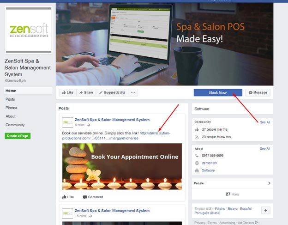Screen dimensions: 288x225
Task: Click See All in About section
Action: (x=265, y=148)
